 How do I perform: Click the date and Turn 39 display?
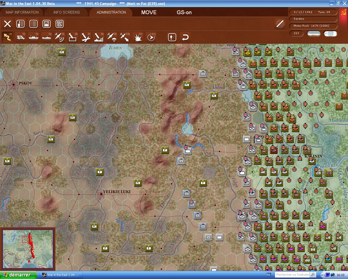(x=313, y=12)
